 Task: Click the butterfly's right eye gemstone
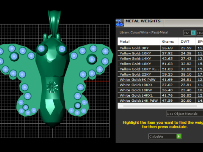tap(62, 49)
